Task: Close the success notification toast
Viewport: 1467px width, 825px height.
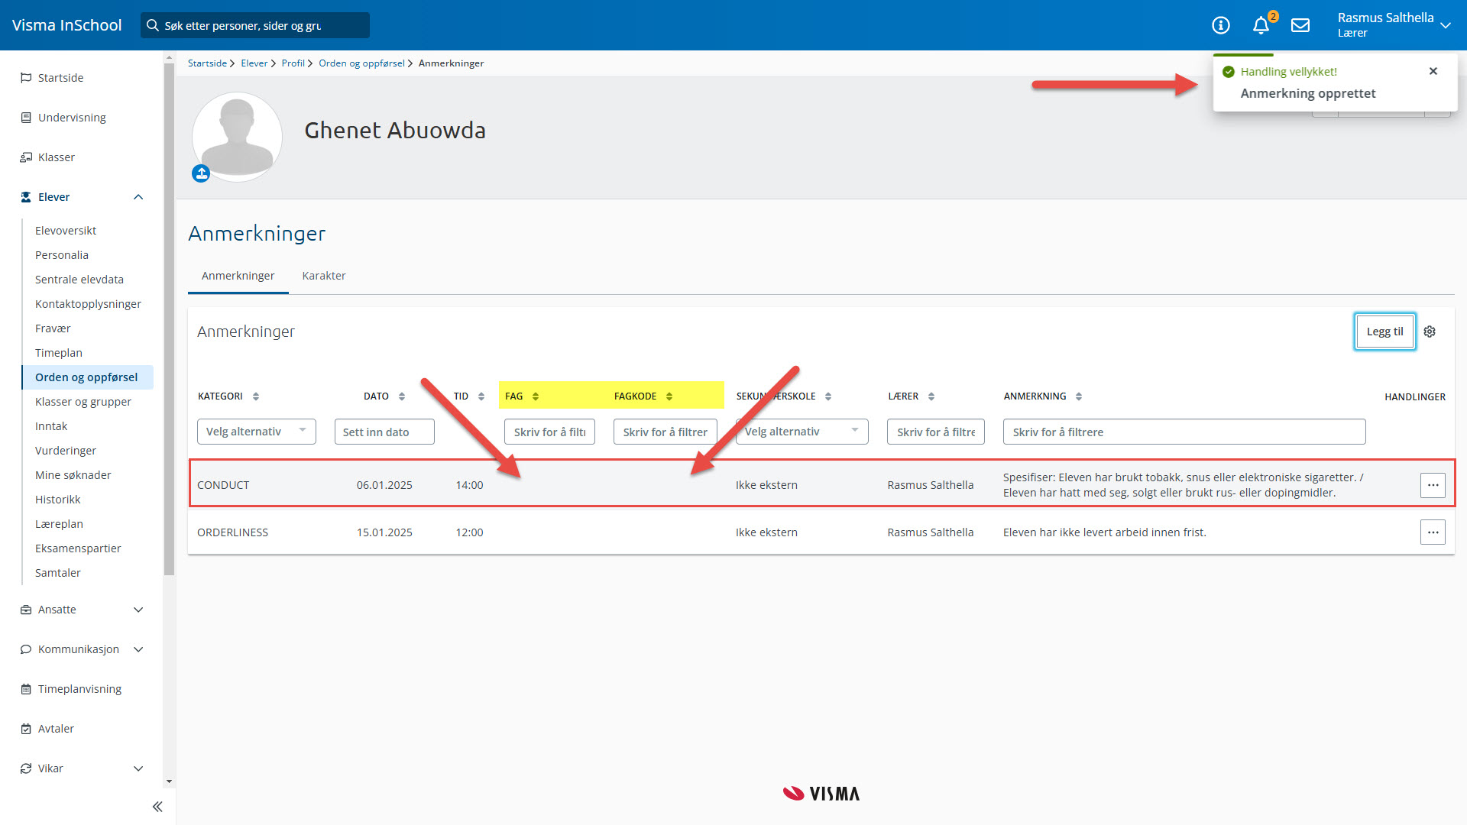Action: (x=1433, y=71)
